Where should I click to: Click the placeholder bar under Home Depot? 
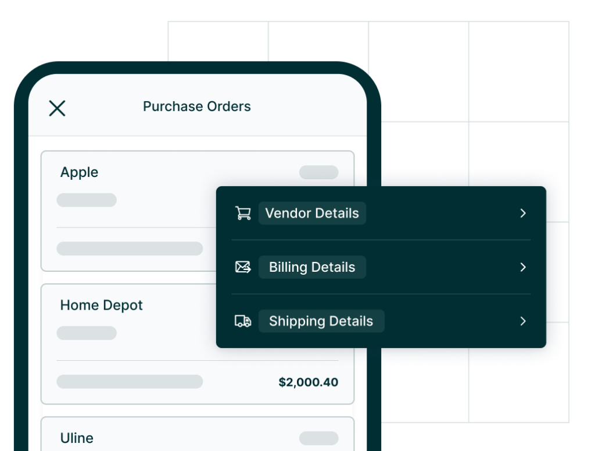tap(87, 332)
